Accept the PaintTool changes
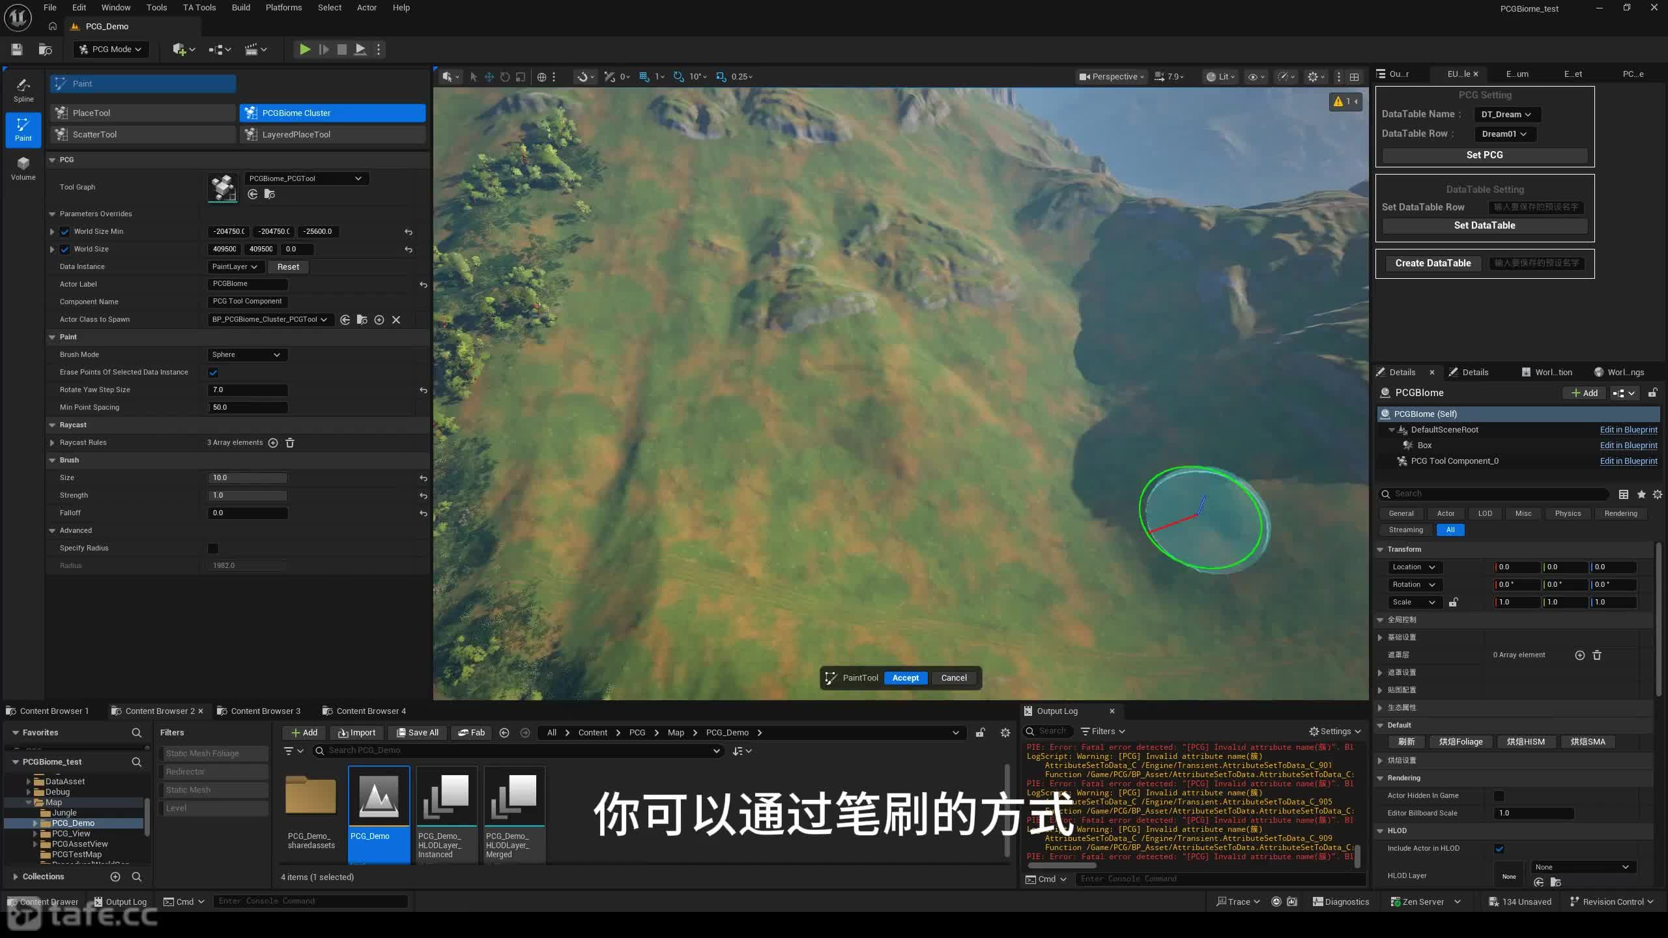The height and width of the screenshot is (938, 1668). pos(905,678)
